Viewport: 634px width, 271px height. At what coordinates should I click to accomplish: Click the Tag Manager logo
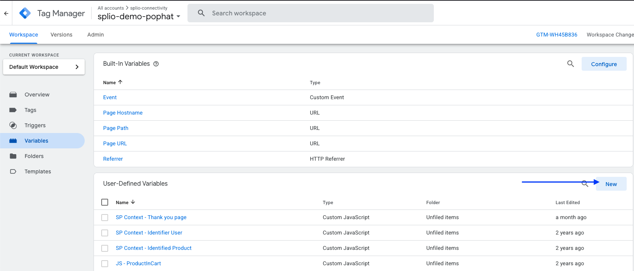pos(25,13)
